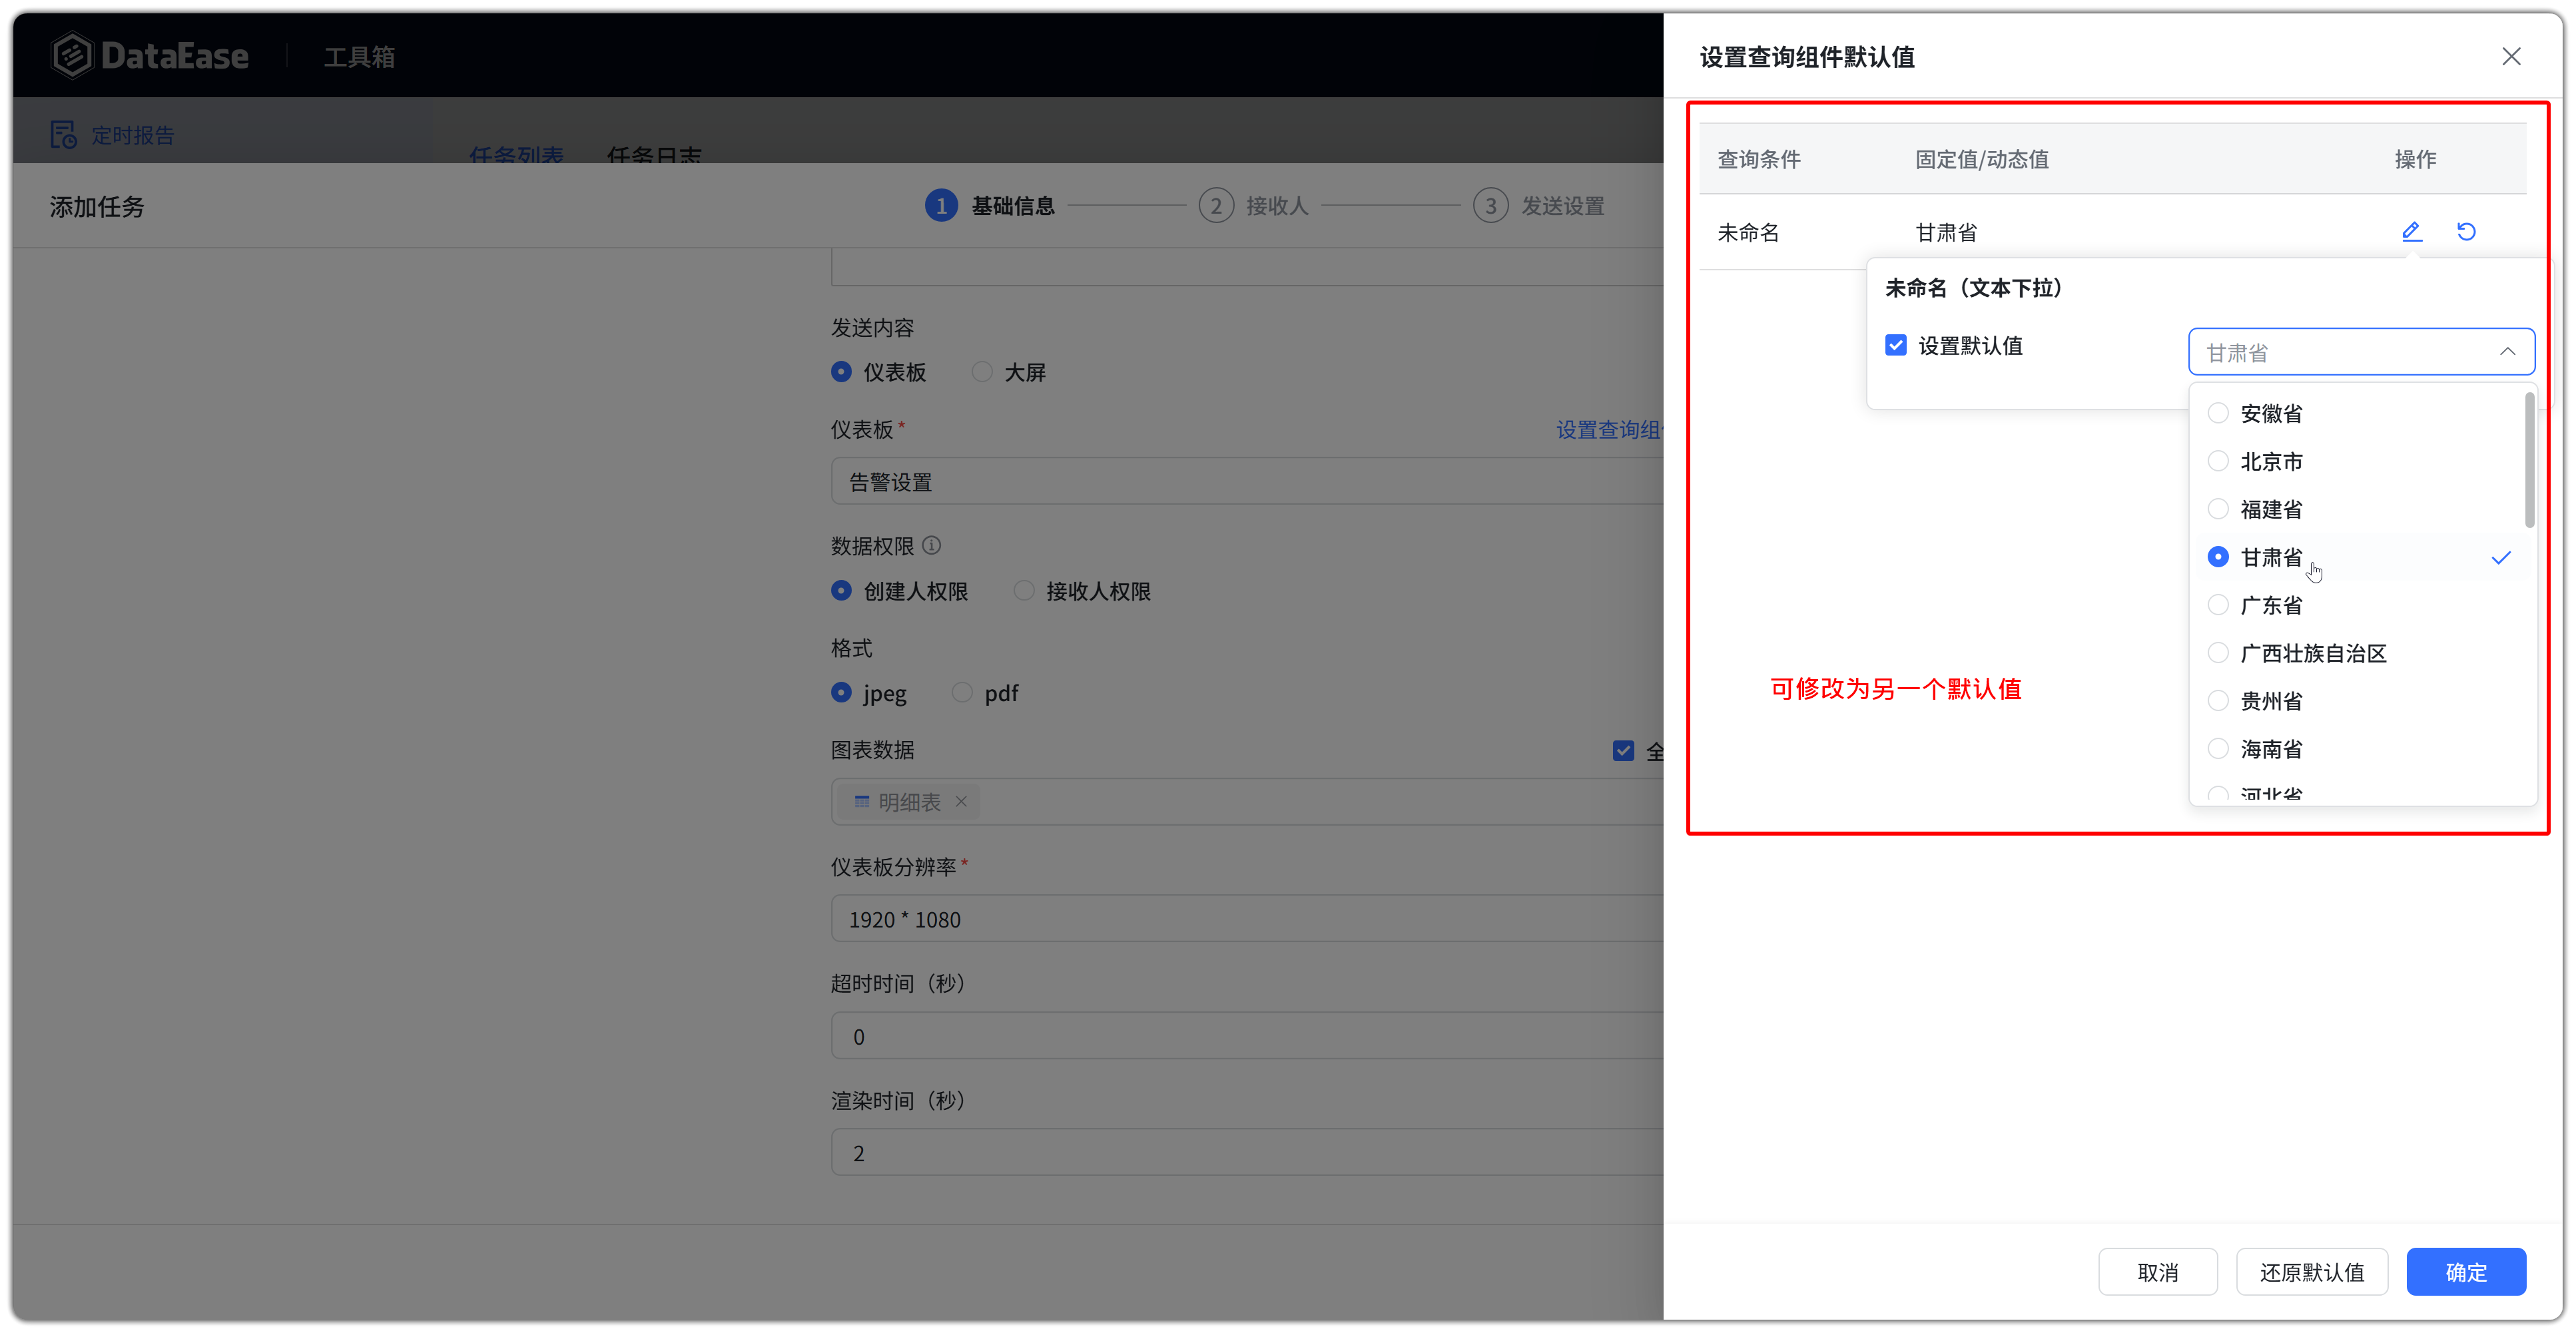Click the 设置查询组件 link
2576x1333 pixels.
tap(1609, 430)
